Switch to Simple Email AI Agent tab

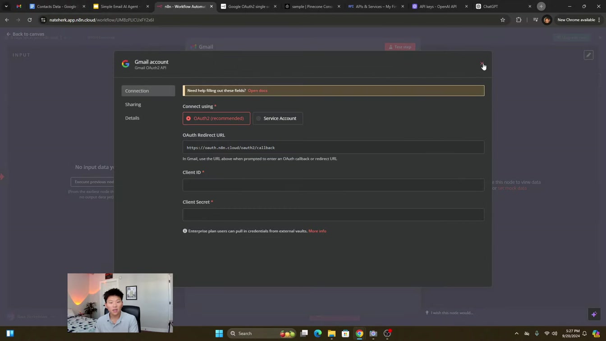[121, 6]
